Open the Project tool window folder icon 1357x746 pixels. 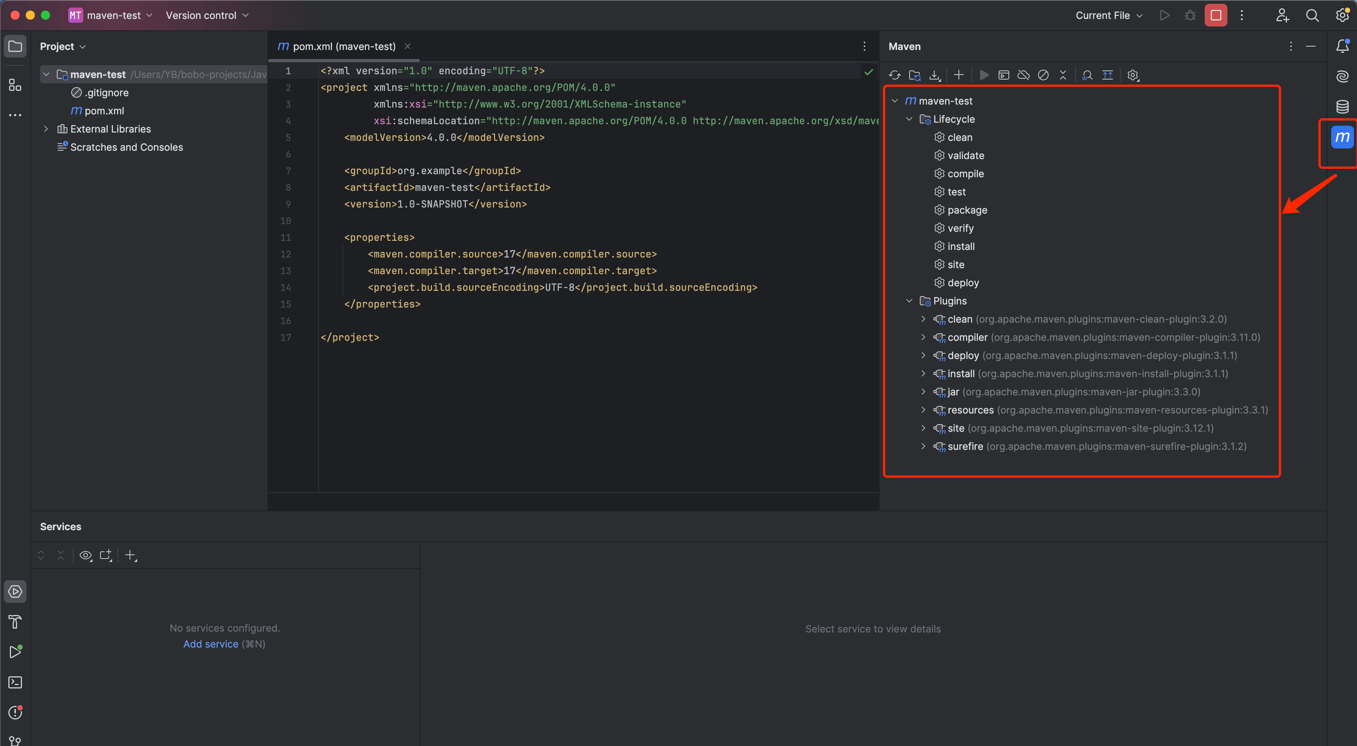pos(15,46)
